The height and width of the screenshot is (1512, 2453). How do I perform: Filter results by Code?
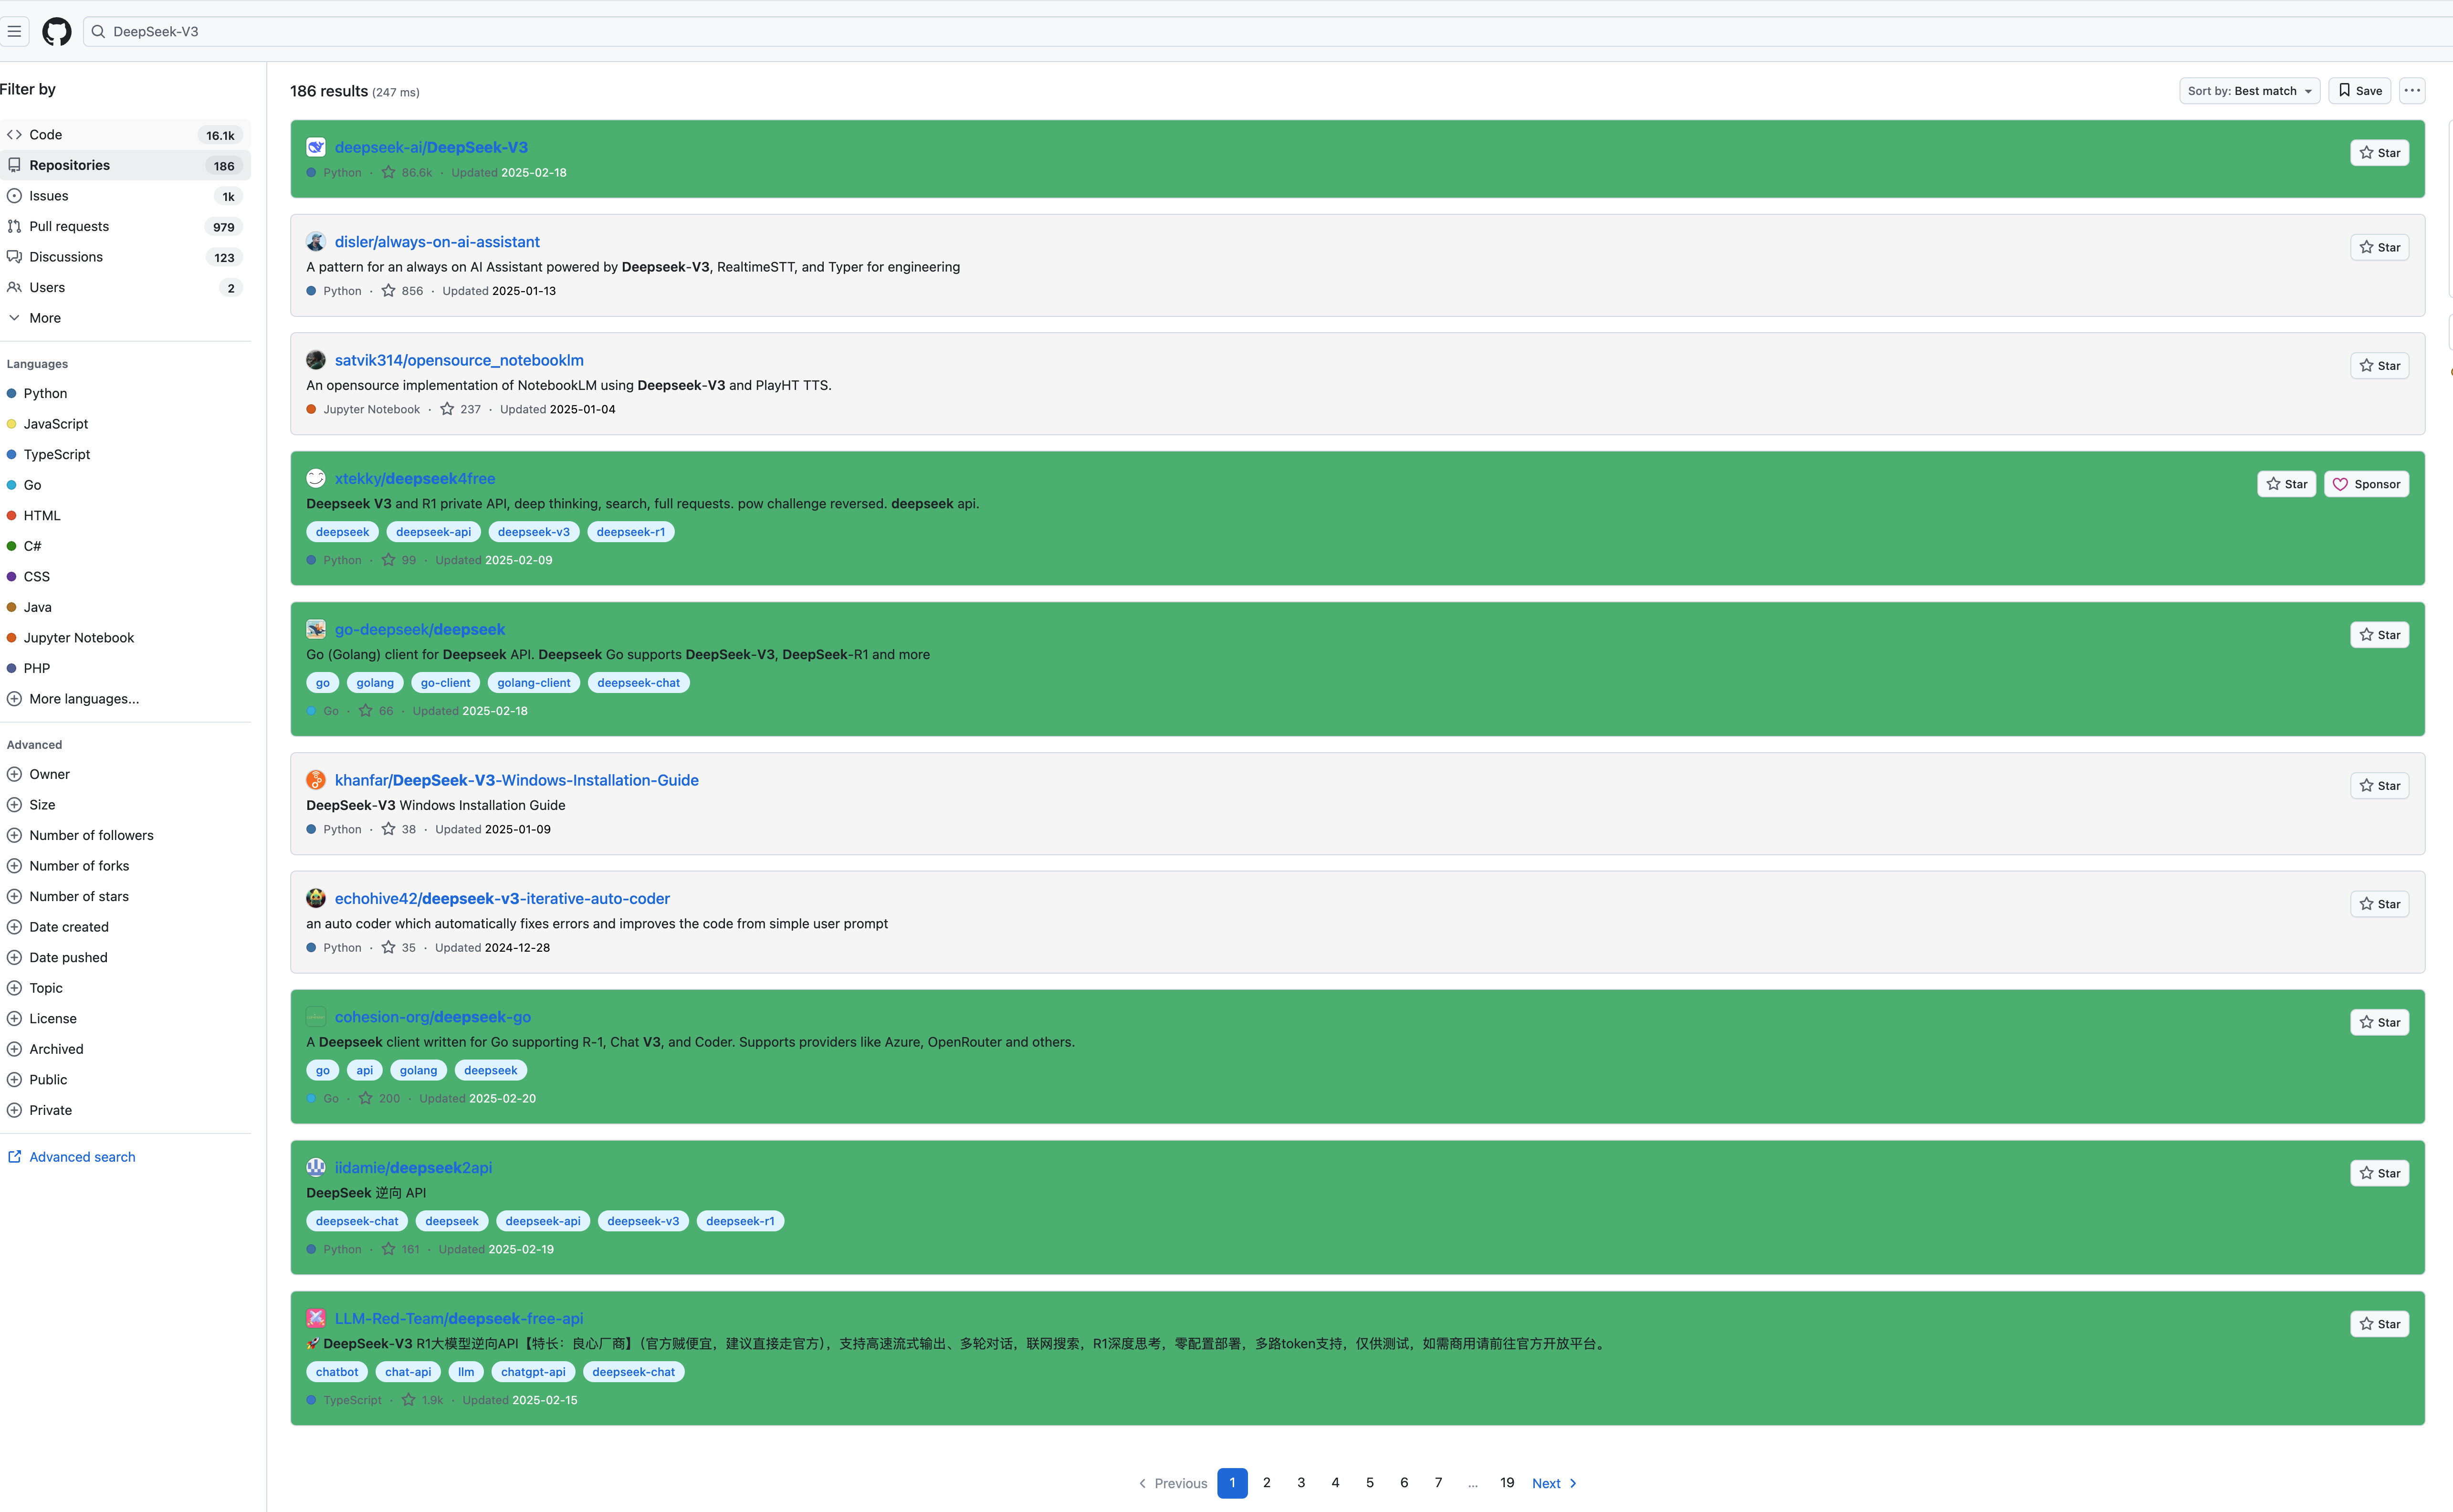click(124, 135)
